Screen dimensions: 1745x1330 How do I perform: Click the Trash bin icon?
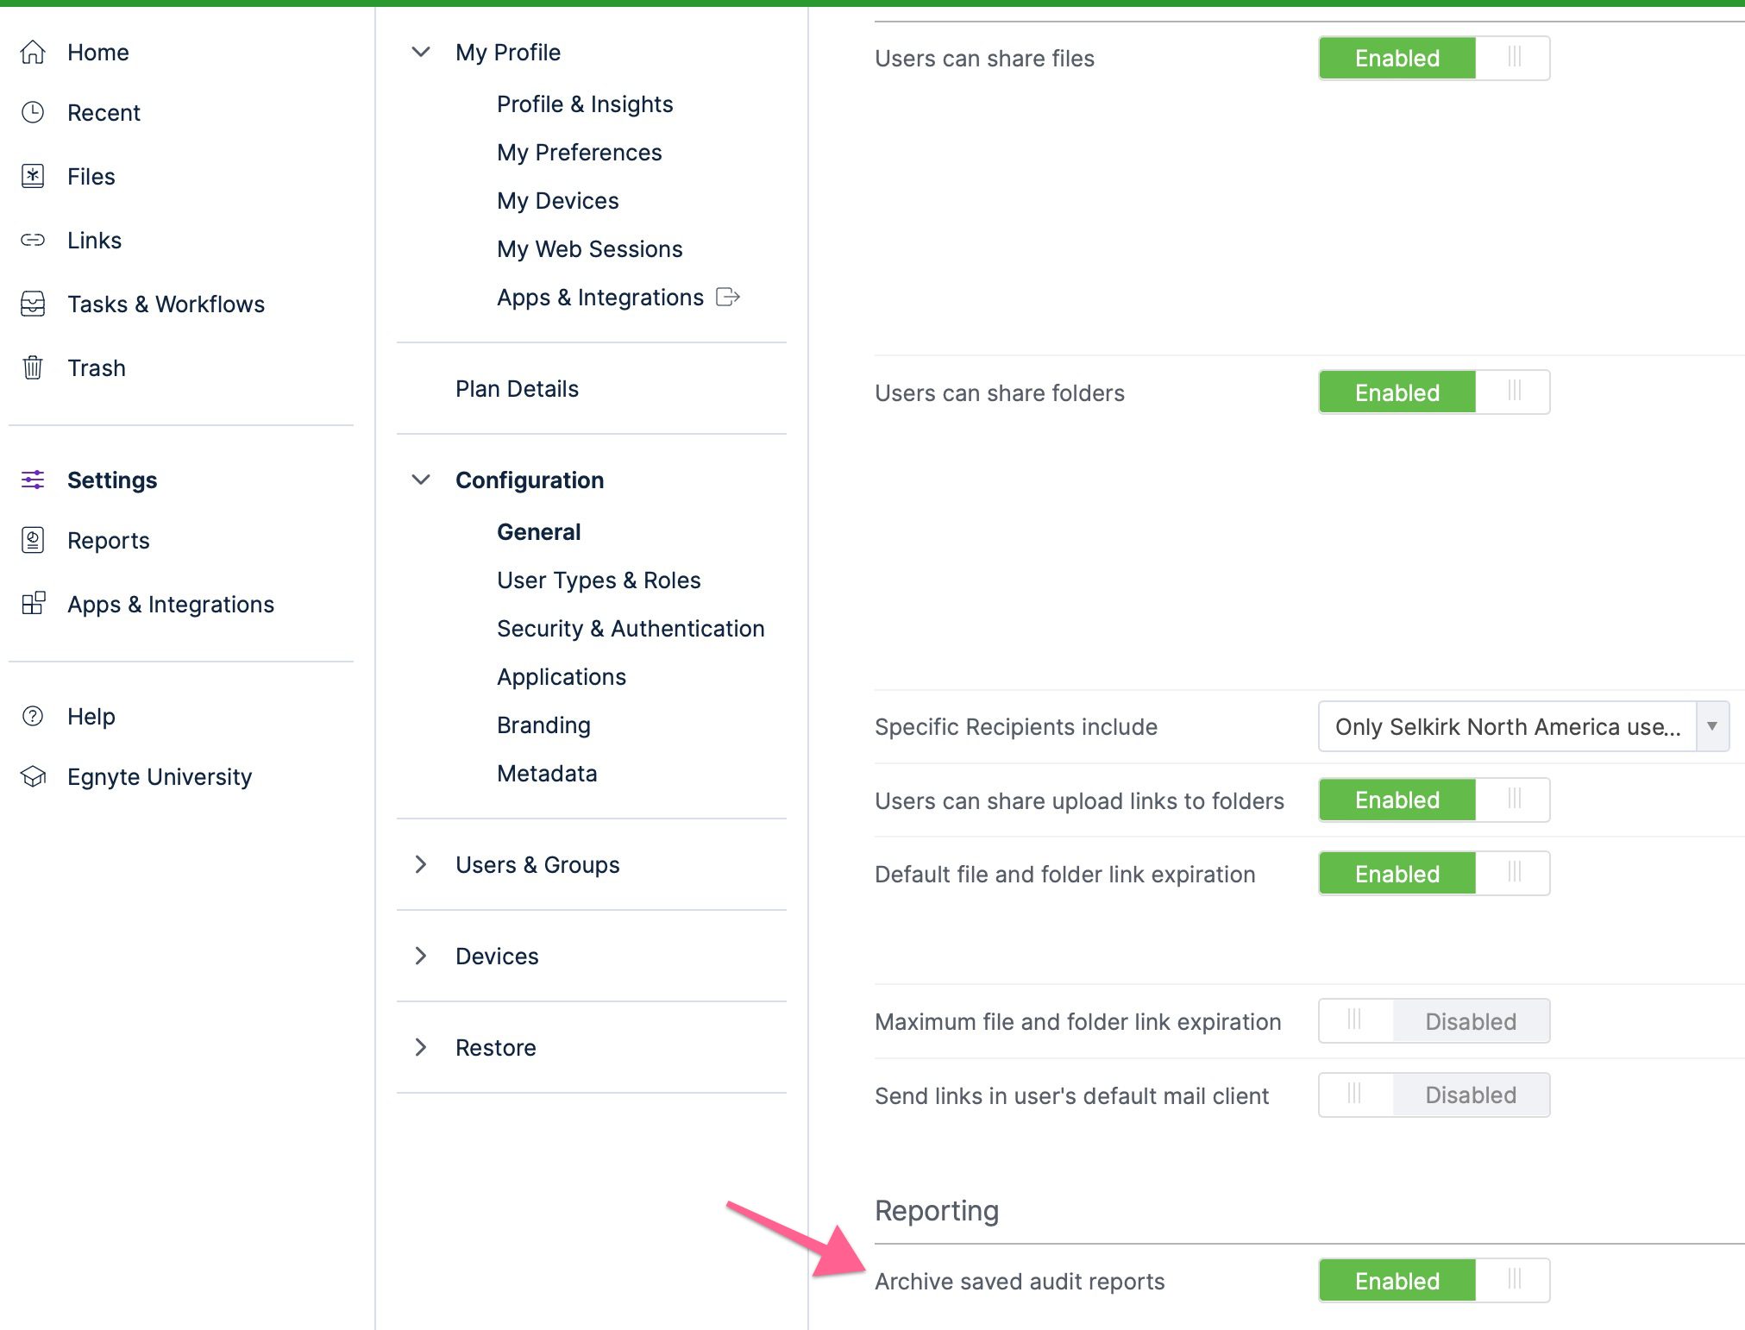click(33, 367)
